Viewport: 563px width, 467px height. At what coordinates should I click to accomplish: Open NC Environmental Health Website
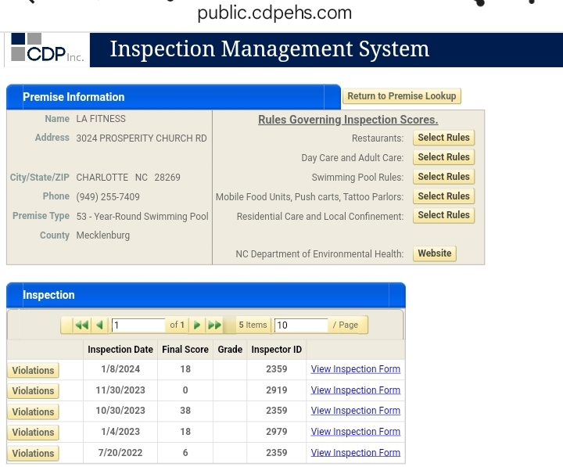434,253
